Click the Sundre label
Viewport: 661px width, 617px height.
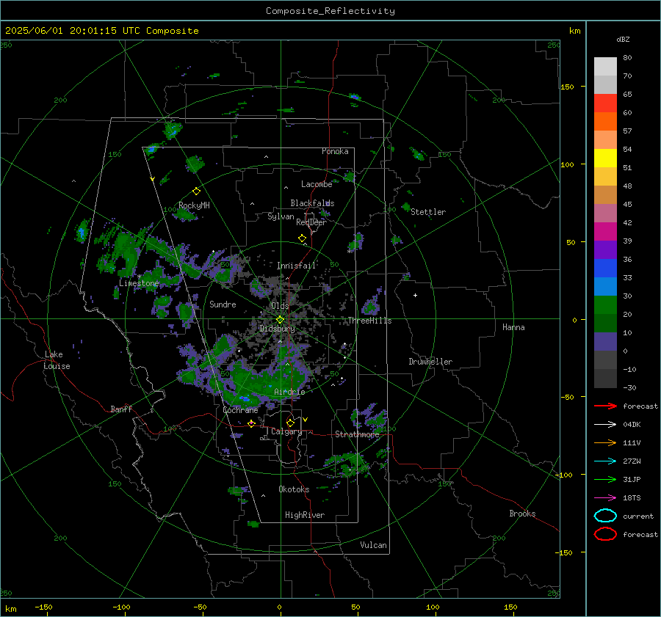pos(223,304)
